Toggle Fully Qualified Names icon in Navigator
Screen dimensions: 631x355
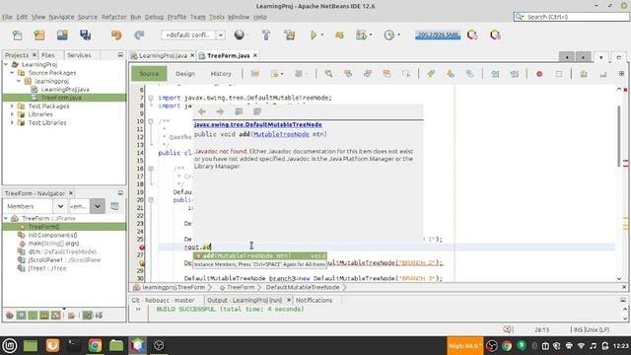point(71,316)
